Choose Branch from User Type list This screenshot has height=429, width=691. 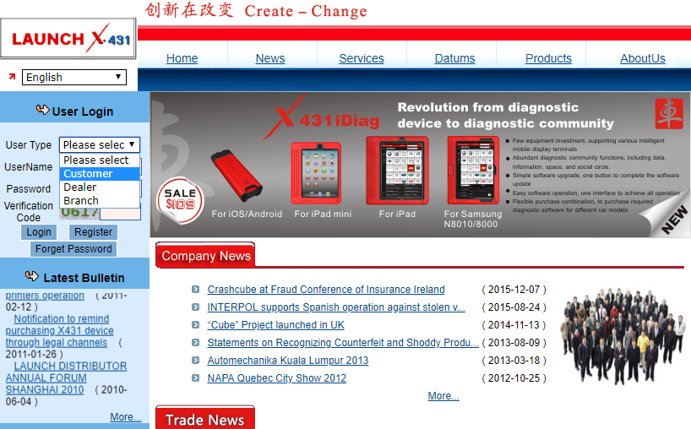[x=100, y=201]
